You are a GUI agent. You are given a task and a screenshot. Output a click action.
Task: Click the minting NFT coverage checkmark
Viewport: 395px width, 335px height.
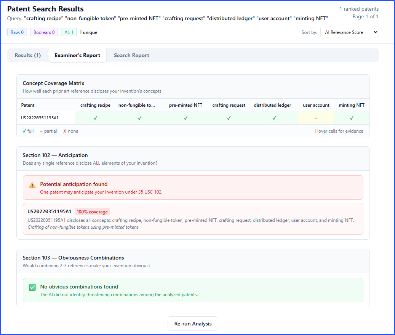coord(352,118)
